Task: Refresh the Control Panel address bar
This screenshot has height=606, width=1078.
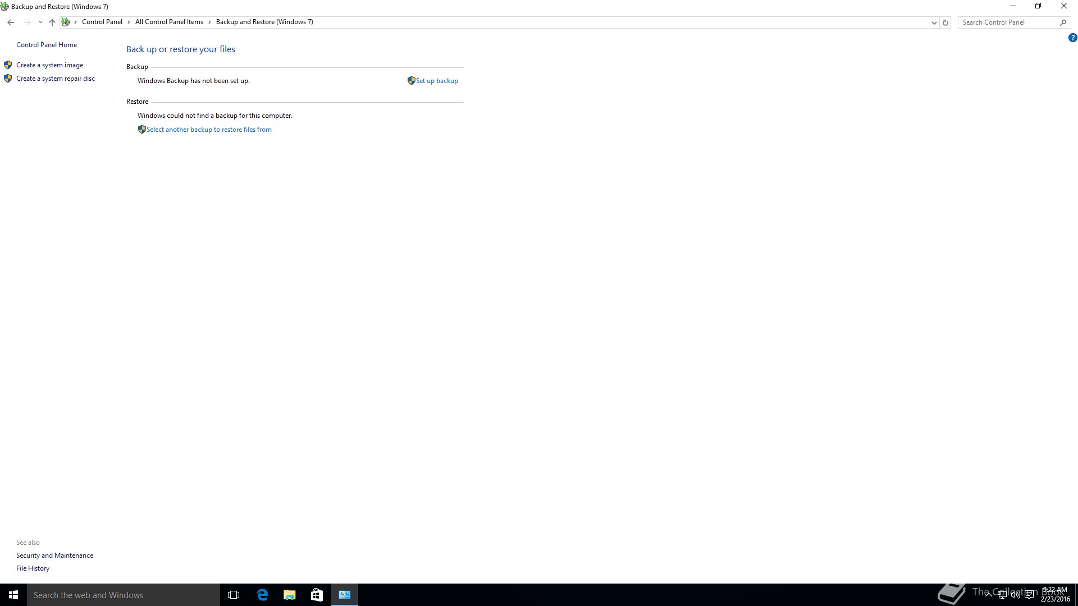Action: click(945, 22)
